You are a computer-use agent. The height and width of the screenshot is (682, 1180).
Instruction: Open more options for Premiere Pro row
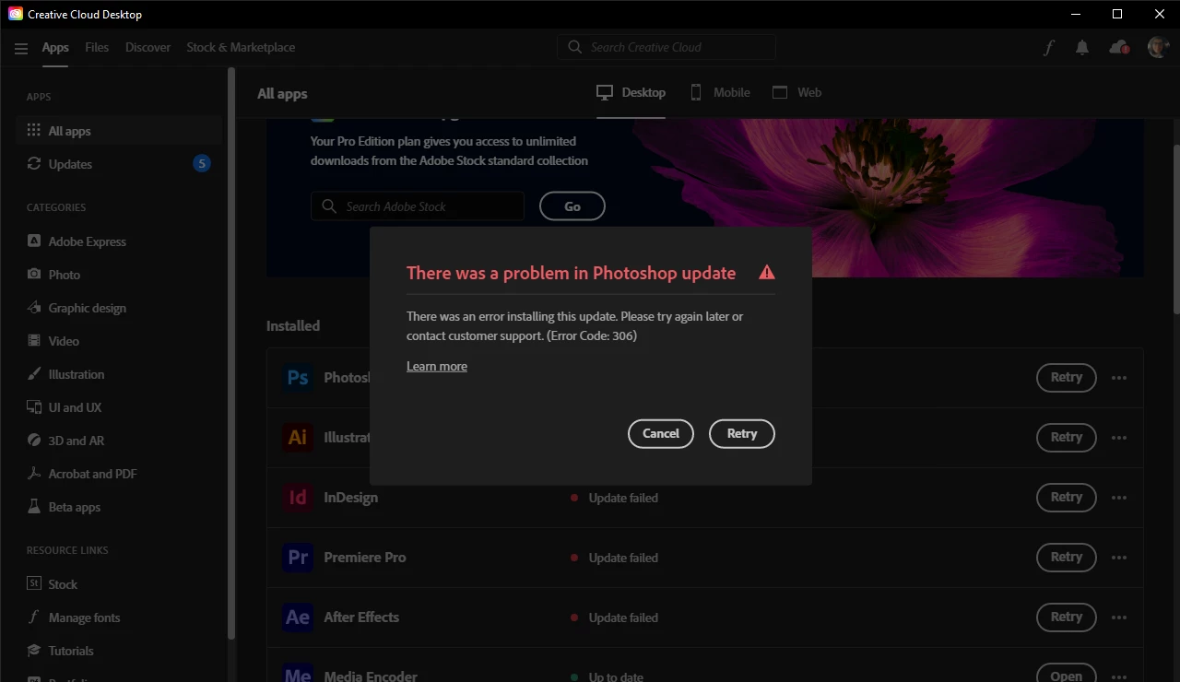click(x=1119, y=558)
